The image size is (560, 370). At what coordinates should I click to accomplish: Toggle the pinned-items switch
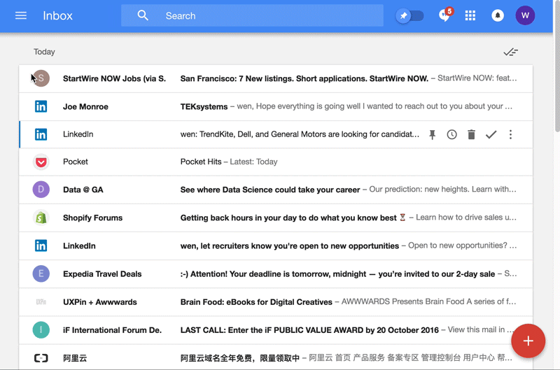point(409,15)
